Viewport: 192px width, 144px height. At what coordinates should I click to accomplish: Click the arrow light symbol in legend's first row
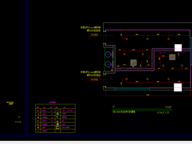pyautogui.click(x=38, y=110)
